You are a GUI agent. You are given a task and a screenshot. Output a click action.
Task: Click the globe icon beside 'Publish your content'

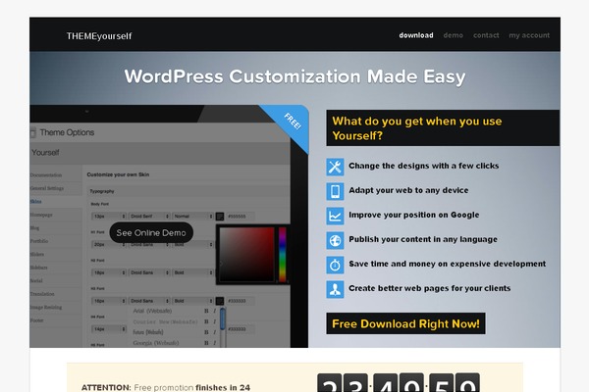click(x=335, y=240)
